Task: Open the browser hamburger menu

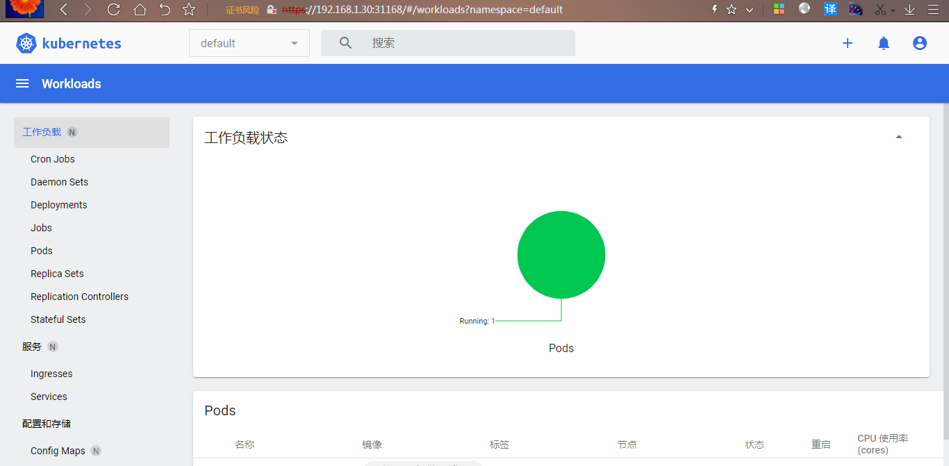Action: [933, 10]
